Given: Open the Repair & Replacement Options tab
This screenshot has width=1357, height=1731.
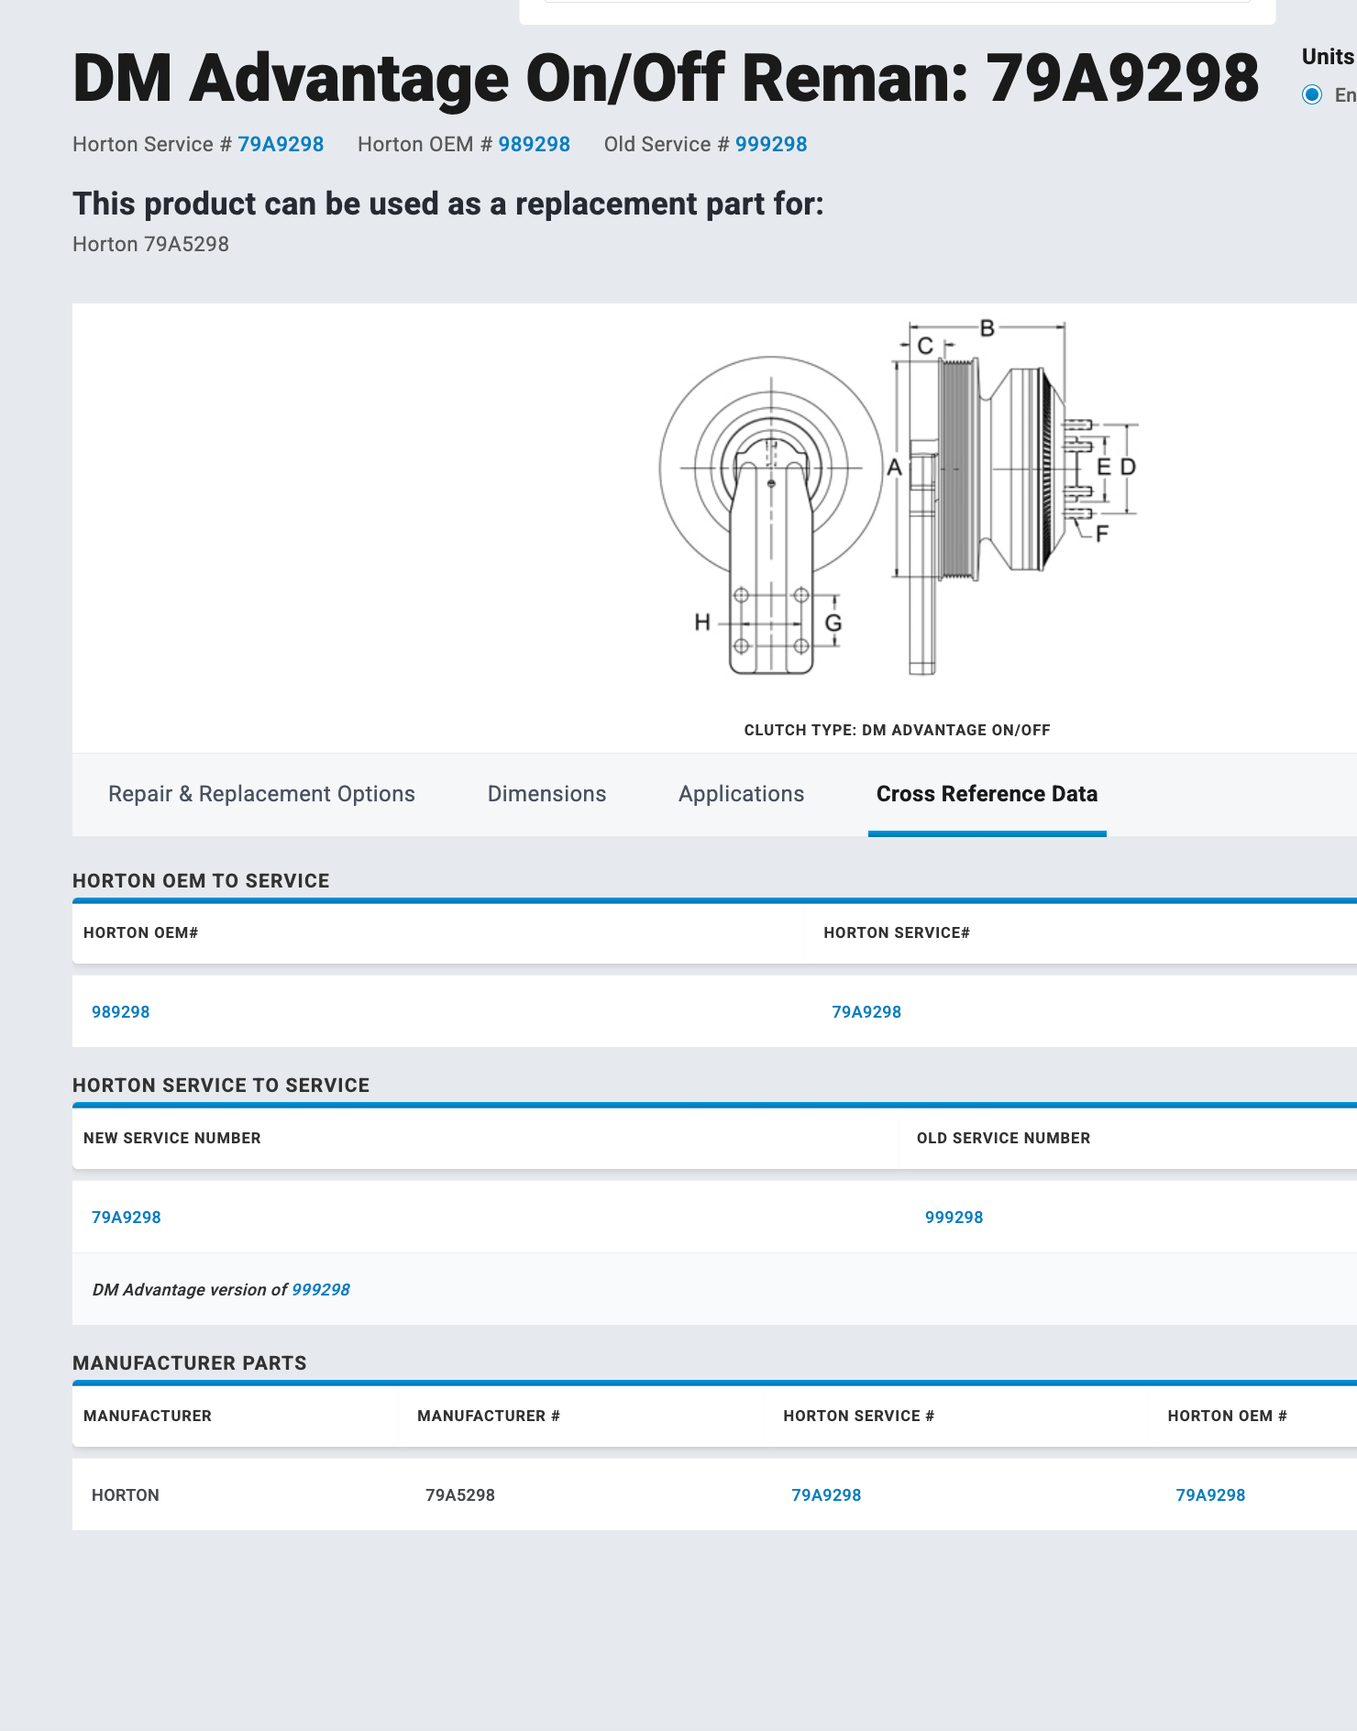Looking at the screenshot, I should (x=261, y=794).
